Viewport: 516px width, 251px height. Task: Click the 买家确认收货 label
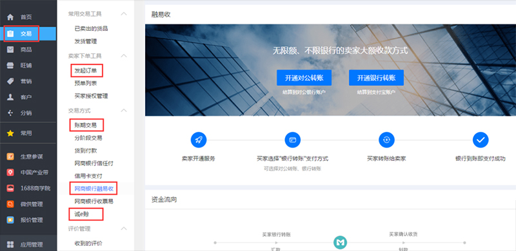403,234
